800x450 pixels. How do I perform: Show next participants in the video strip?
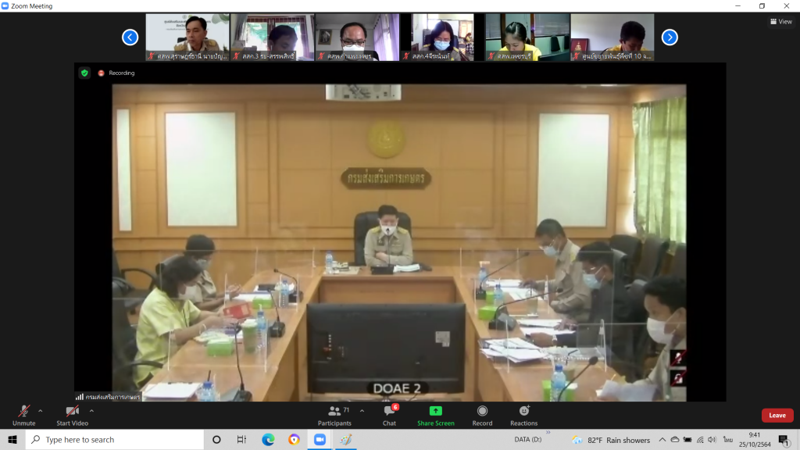pyautogui.click(x=670, y=37)
